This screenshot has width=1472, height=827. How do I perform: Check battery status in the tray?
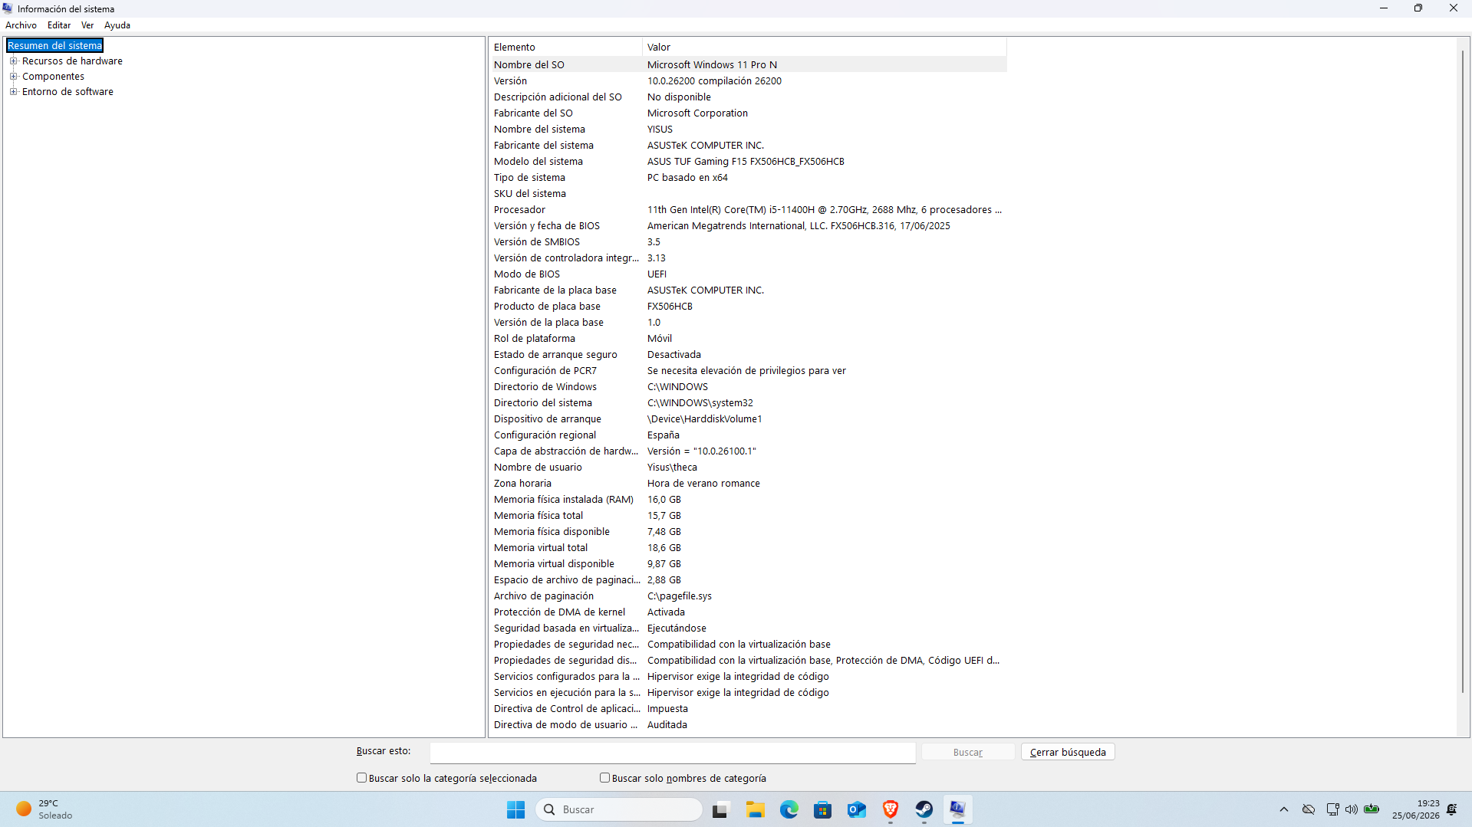[1372, 809]
